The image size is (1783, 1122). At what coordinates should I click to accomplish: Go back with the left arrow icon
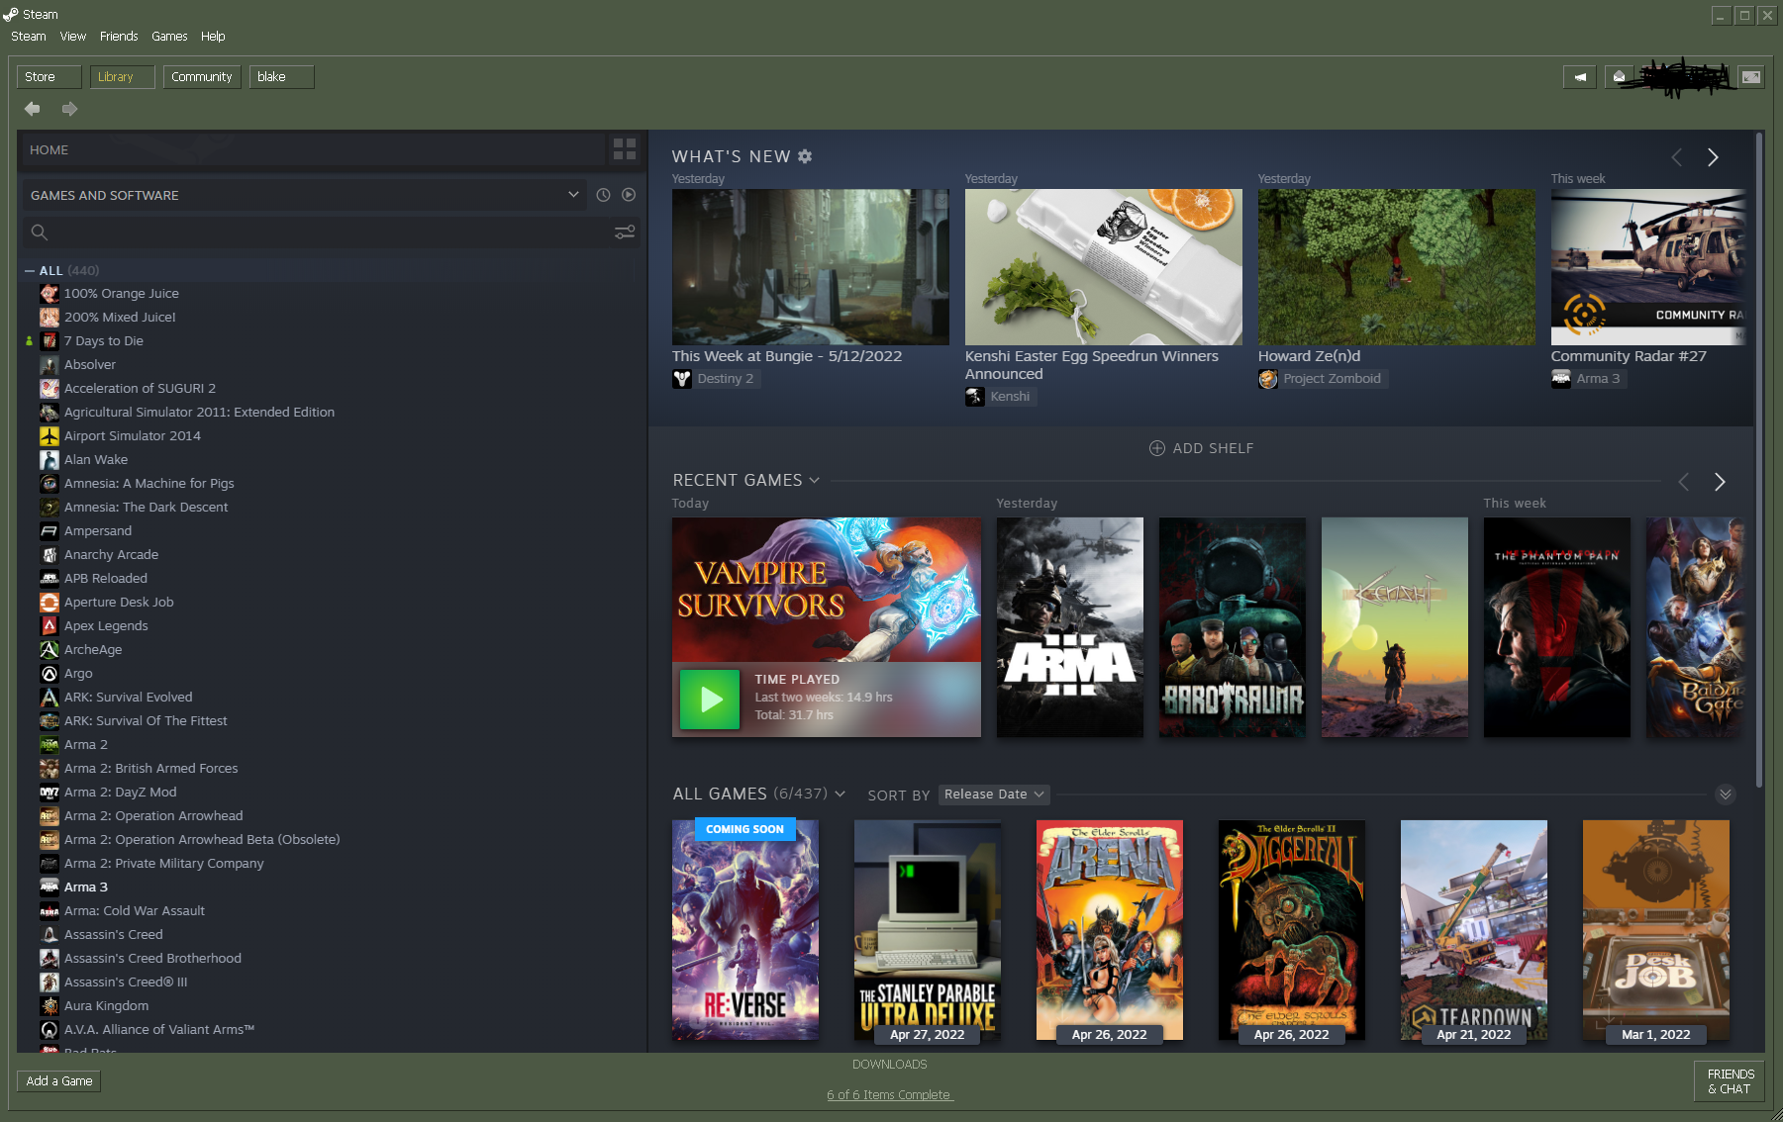(x=33, y=109)
